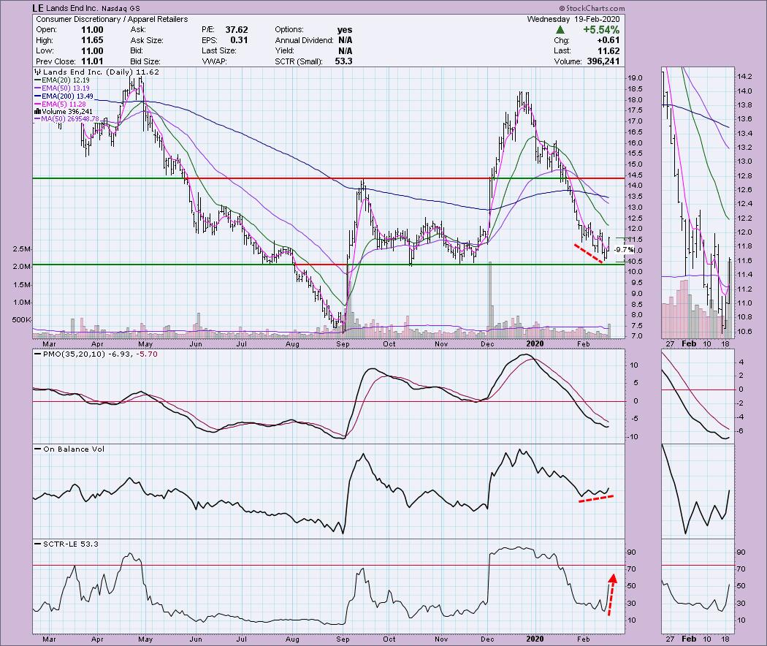Click the Dec label below price chart
The width and height of the screenshot is (767, 646).
487,343
